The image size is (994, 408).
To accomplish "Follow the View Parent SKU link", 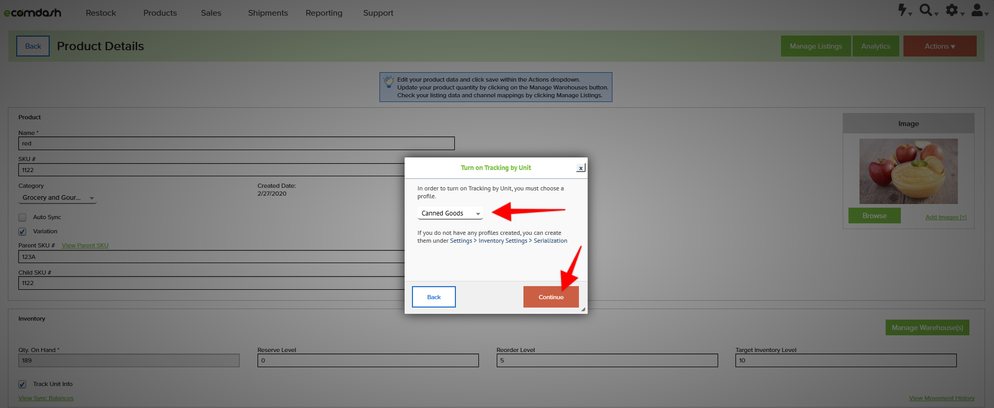I will pyautogui.click(x=85, y=245).
